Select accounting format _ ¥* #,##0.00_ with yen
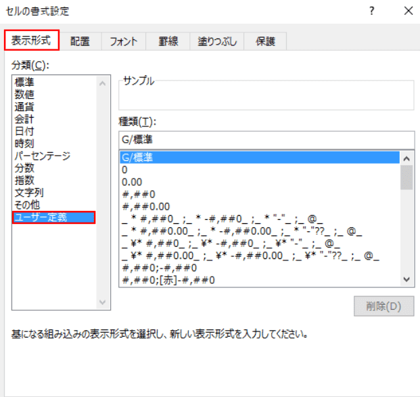Image resolution: width=420 pixels, height=397 pixels. [x=260, y=256]
